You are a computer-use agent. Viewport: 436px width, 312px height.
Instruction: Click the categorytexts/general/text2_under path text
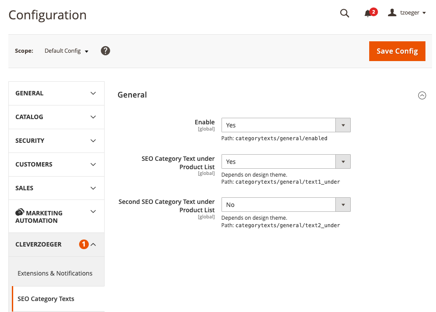[x=288, y=225]
